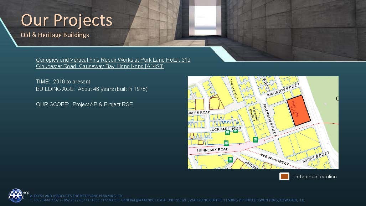Click the Lockhart Road label on map

[225, 129]
